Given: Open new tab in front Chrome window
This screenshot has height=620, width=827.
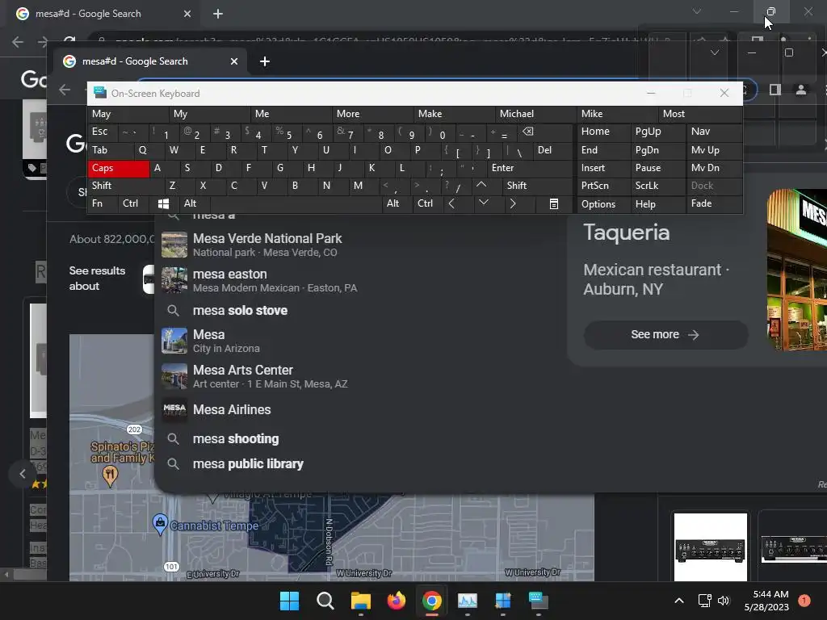Looking at the screenshot, I should pyautogui.click(x=265, y=61).
